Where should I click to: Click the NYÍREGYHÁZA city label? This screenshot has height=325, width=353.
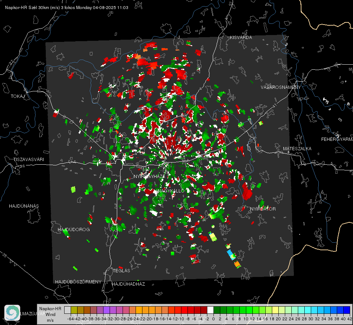point(149,176)
